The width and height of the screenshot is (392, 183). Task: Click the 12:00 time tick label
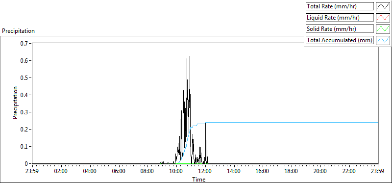coord(205,172)
